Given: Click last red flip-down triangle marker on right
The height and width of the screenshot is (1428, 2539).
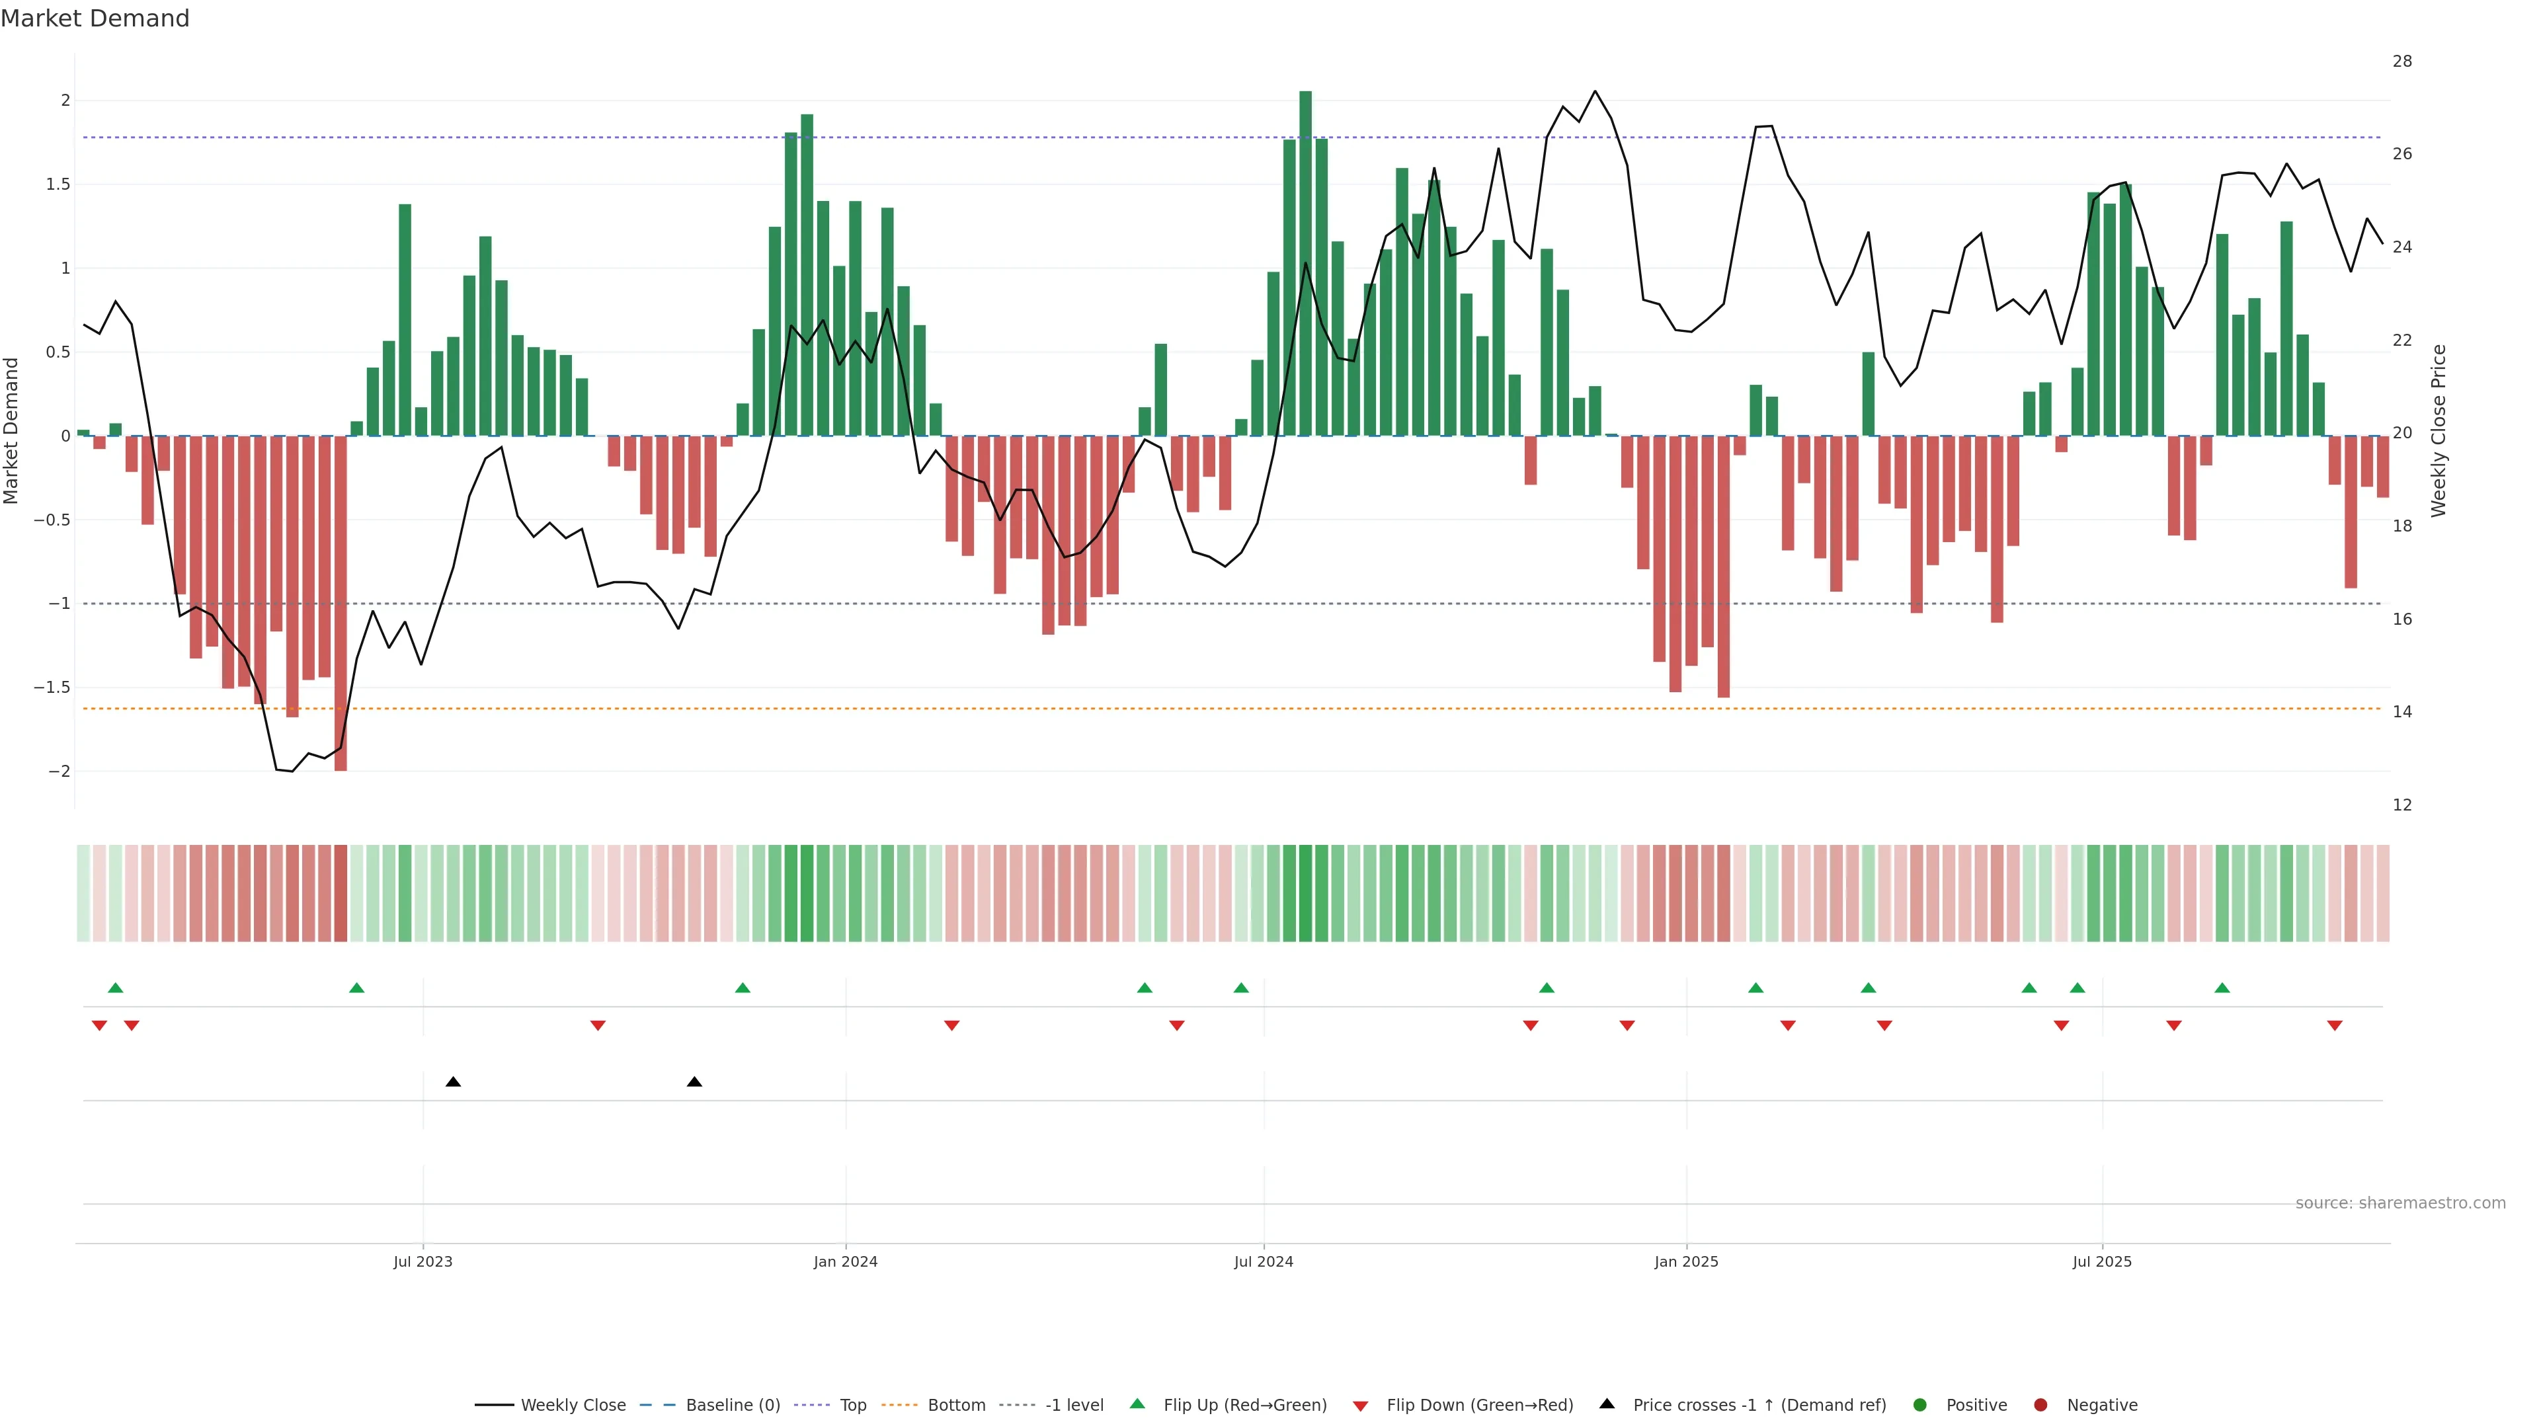Looking at the screenshot, I should click(2334, 1026).
